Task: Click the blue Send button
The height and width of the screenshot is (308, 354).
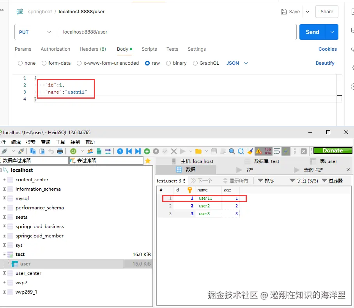Action: (312, 32)
